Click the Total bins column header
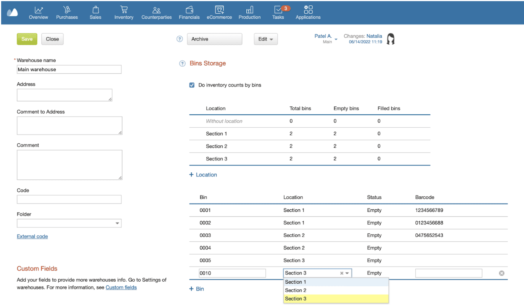524x308 pixels. tap(301, 109)
